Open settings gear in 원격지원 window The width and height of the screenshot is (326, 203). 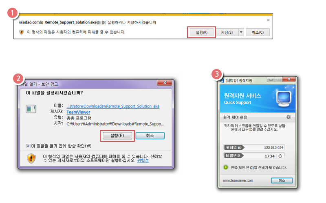289,117
